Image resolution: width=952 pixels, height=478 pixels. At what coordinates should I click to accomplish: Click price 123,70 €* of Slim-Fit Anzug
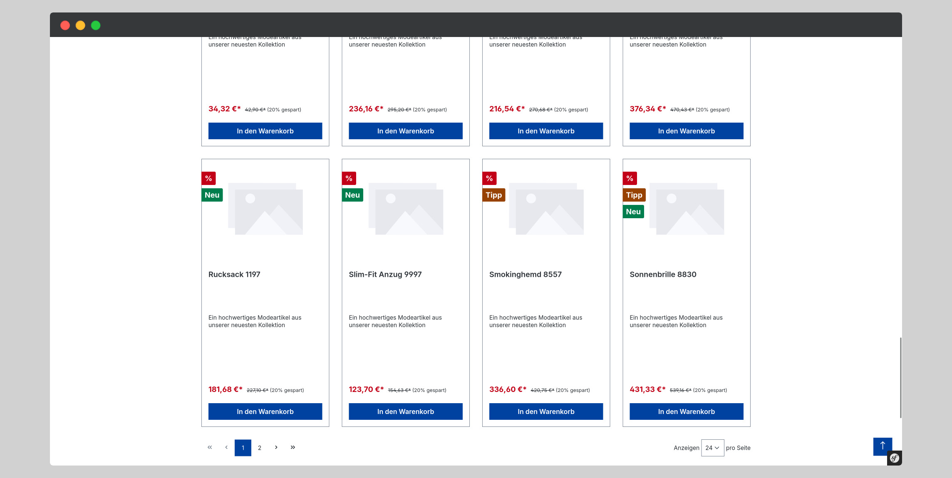pyautogui.click(x=366, y=389)
